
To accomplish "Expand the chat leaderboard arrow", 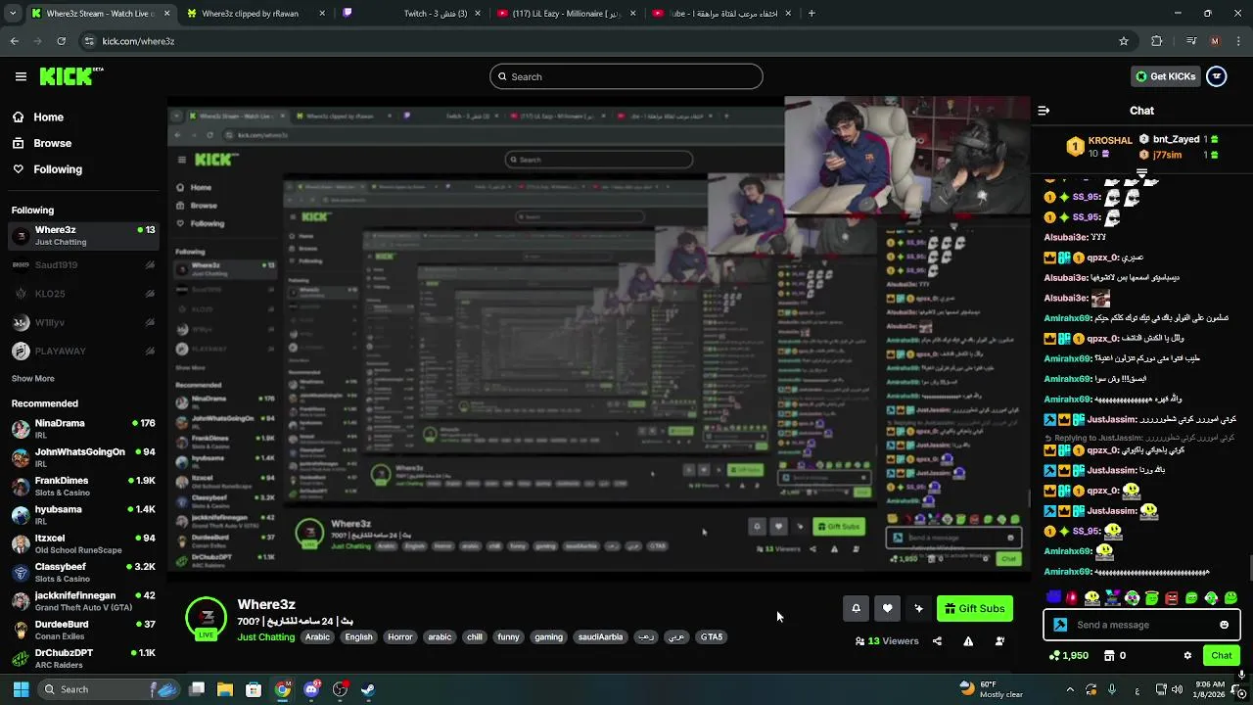I will click(x=1141, y=172).
